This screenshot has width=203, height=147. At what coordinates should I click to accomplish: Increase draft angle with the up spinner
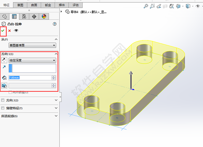pyautogui.click(x=54, y=85)
